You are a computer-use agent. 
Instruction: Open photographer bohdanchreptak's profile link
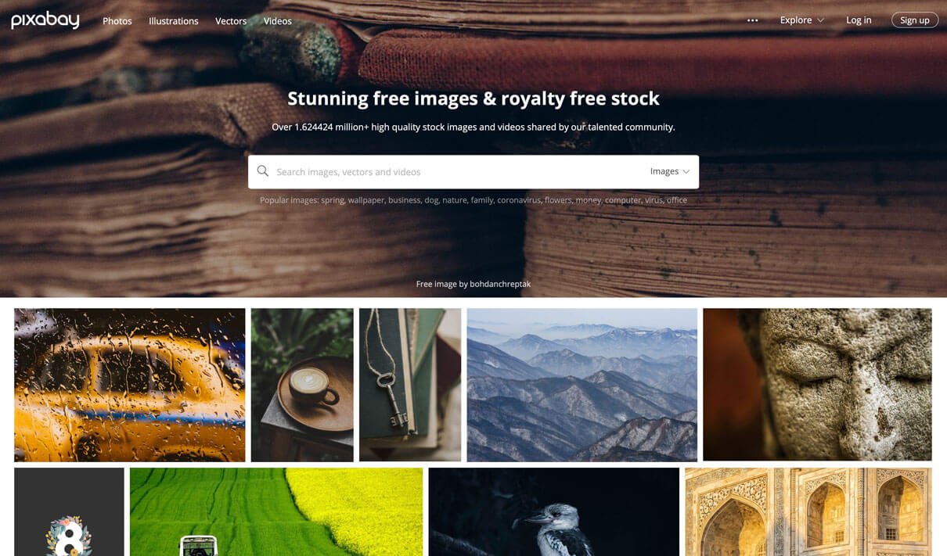pyautogui.click(x=500, y=284)
